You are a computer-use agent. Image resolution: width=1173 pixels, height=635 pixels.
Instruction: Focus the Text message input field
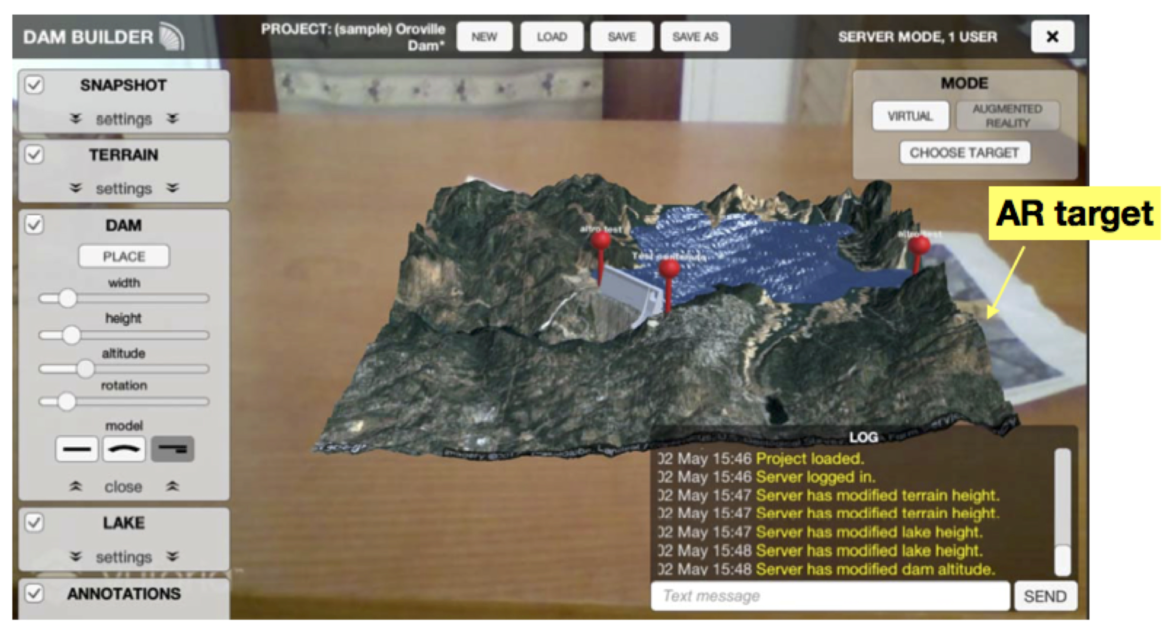pyautogui.click(x=830, y=596)
